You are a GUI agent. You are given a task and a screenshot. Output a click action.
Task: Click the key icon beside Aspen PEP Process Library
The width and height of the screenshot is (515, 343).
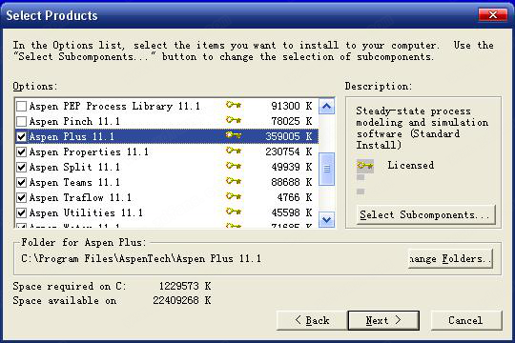pyautogui.click(x=234, y=106)
